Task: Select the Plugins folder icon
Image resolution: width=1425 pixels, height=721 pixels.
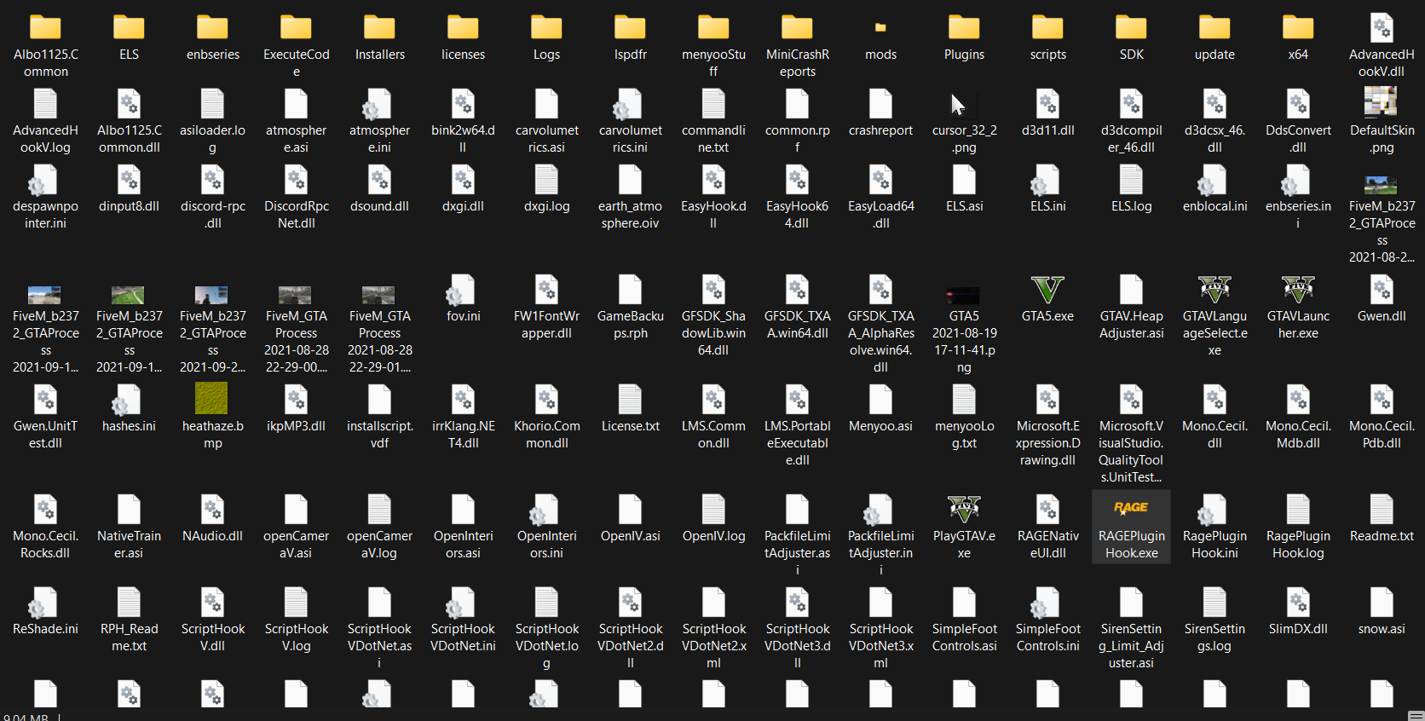Action: coord(965,27)
